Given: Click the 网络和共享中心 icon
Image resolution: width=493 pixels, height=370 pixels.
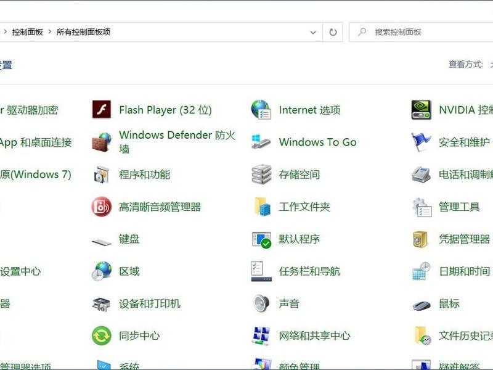Looking at the screenshot, I should (261, 336).
